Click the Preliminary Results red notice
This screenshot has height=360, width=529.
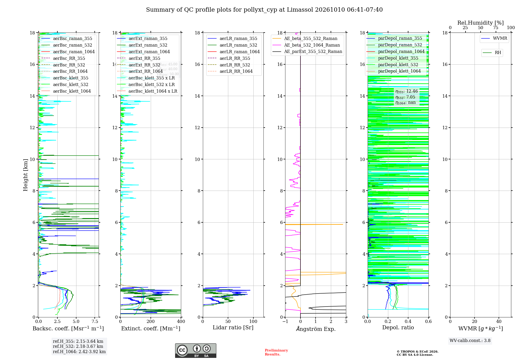click(276, 352)
